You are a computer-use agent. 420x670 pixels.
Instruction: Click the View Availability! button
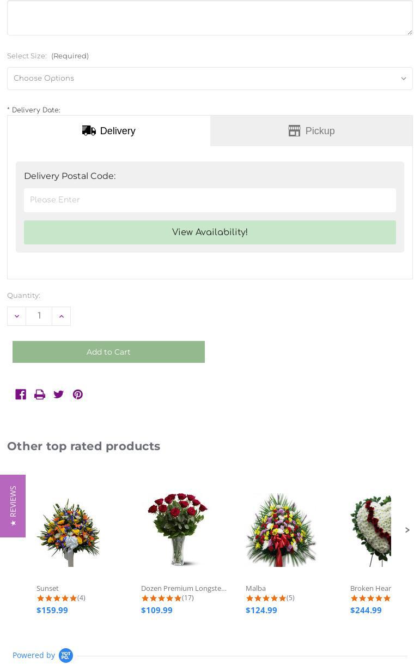(210, 232)
